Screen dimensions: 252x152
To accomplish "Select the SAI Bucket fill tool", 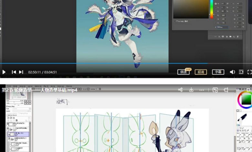I will tap(239, 141).
